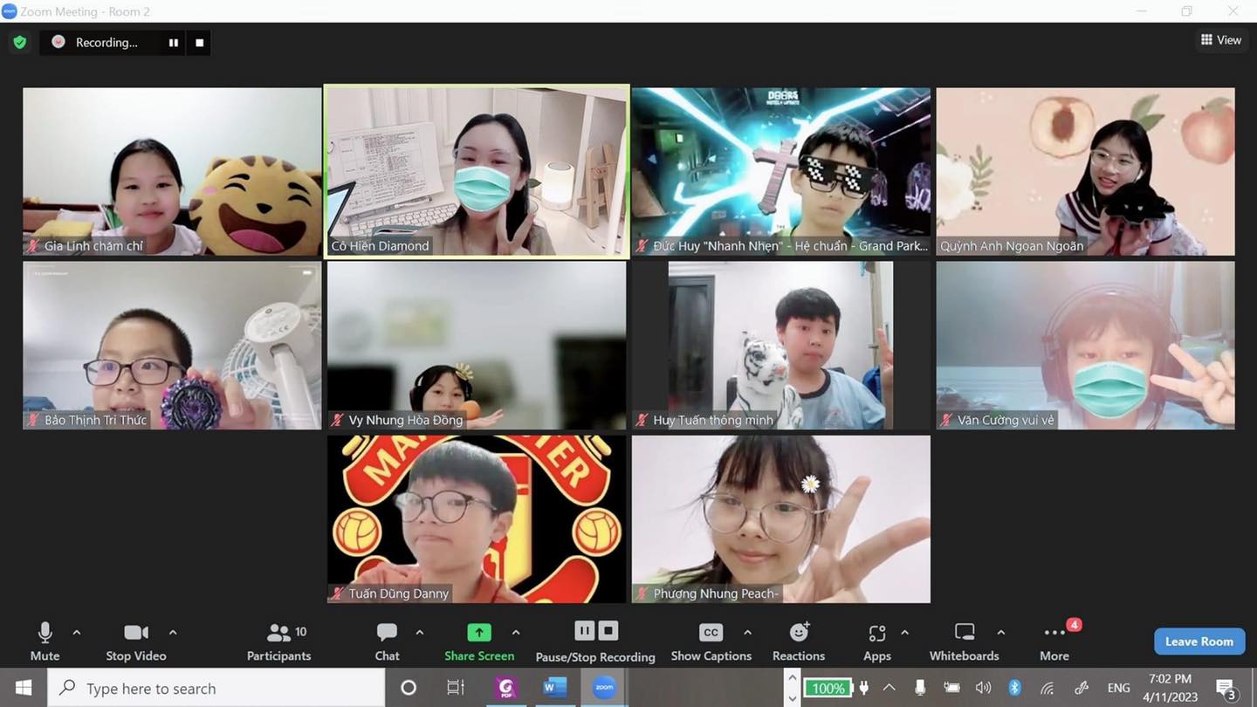Open the Chat panel
1257x707 pixels.
(x=387, y=634)
